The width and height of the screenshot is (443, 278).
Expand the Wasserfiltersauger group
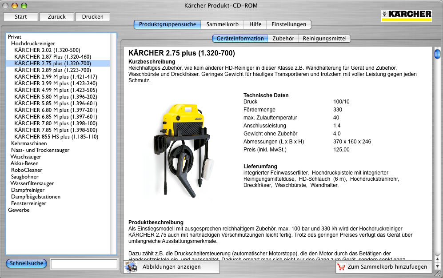[32, 183]
